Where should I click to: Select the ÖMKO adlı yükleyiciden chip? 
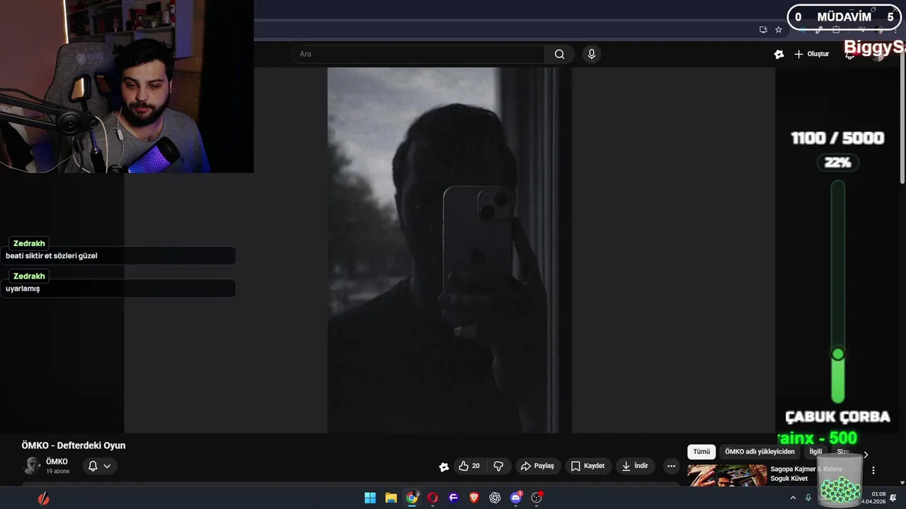pos(759,452)
